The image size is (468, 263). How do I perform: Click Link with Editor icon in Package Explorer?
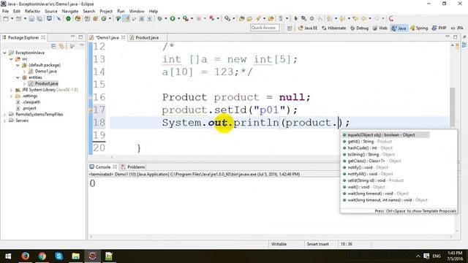pyautogui.click(x=61, y=46)
